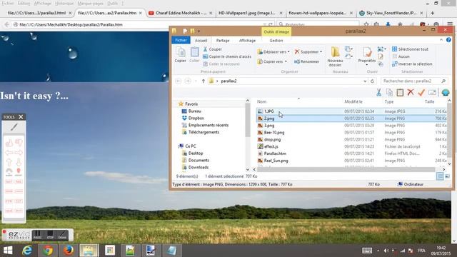Switch to the Partage ribbon tab

[223, 41]
